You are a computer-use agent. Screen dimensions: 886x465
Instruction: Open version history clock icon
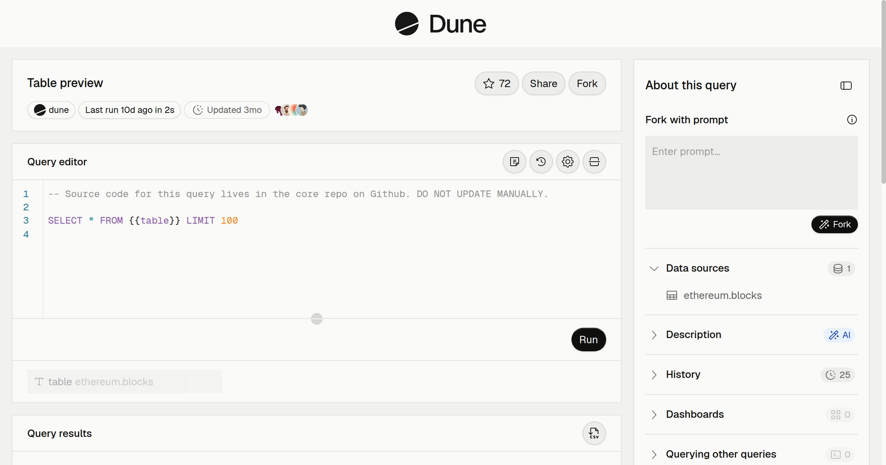point(541,162)
